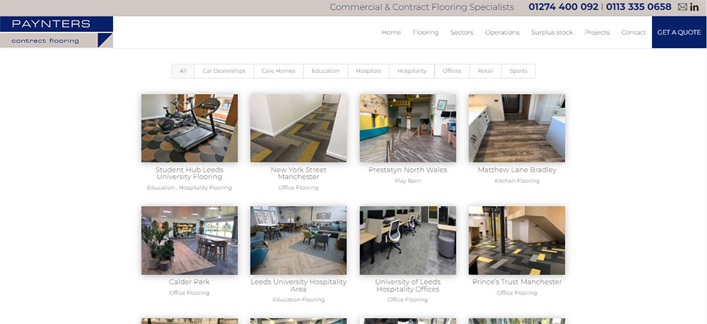Open the Projects menu item
The width and height of the screenshot is (707, 324).
click(597, 32)
